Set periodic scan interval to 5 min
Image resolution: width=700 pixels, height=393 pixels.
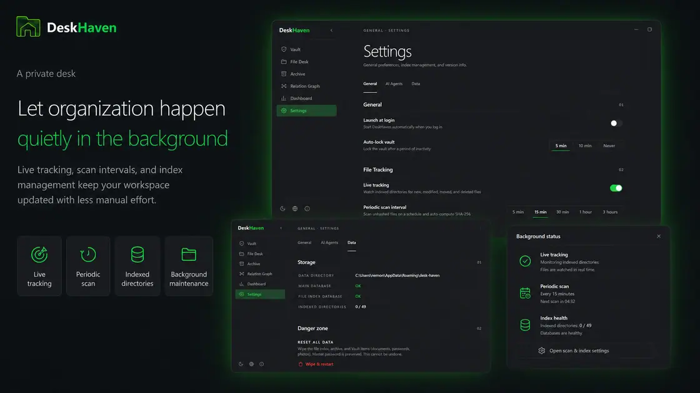(518, 212)
